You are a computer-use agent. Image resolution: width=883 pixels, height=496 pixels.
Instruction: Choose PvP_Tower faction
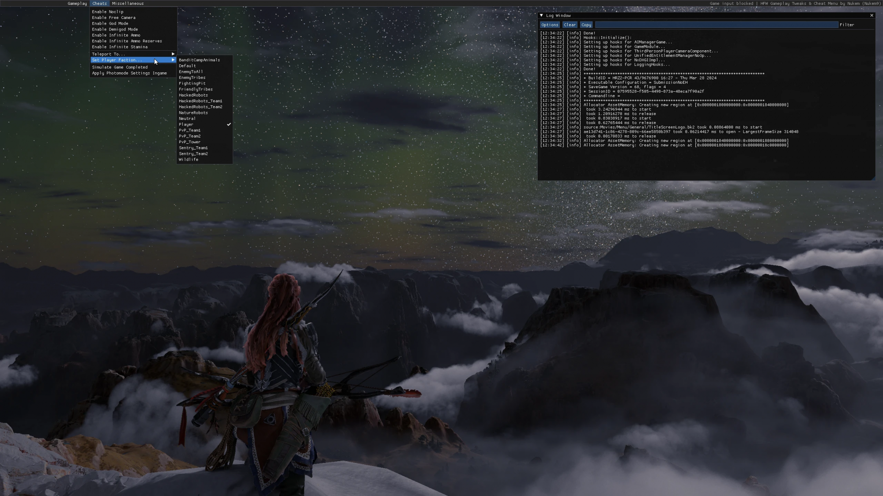(204, 142)
